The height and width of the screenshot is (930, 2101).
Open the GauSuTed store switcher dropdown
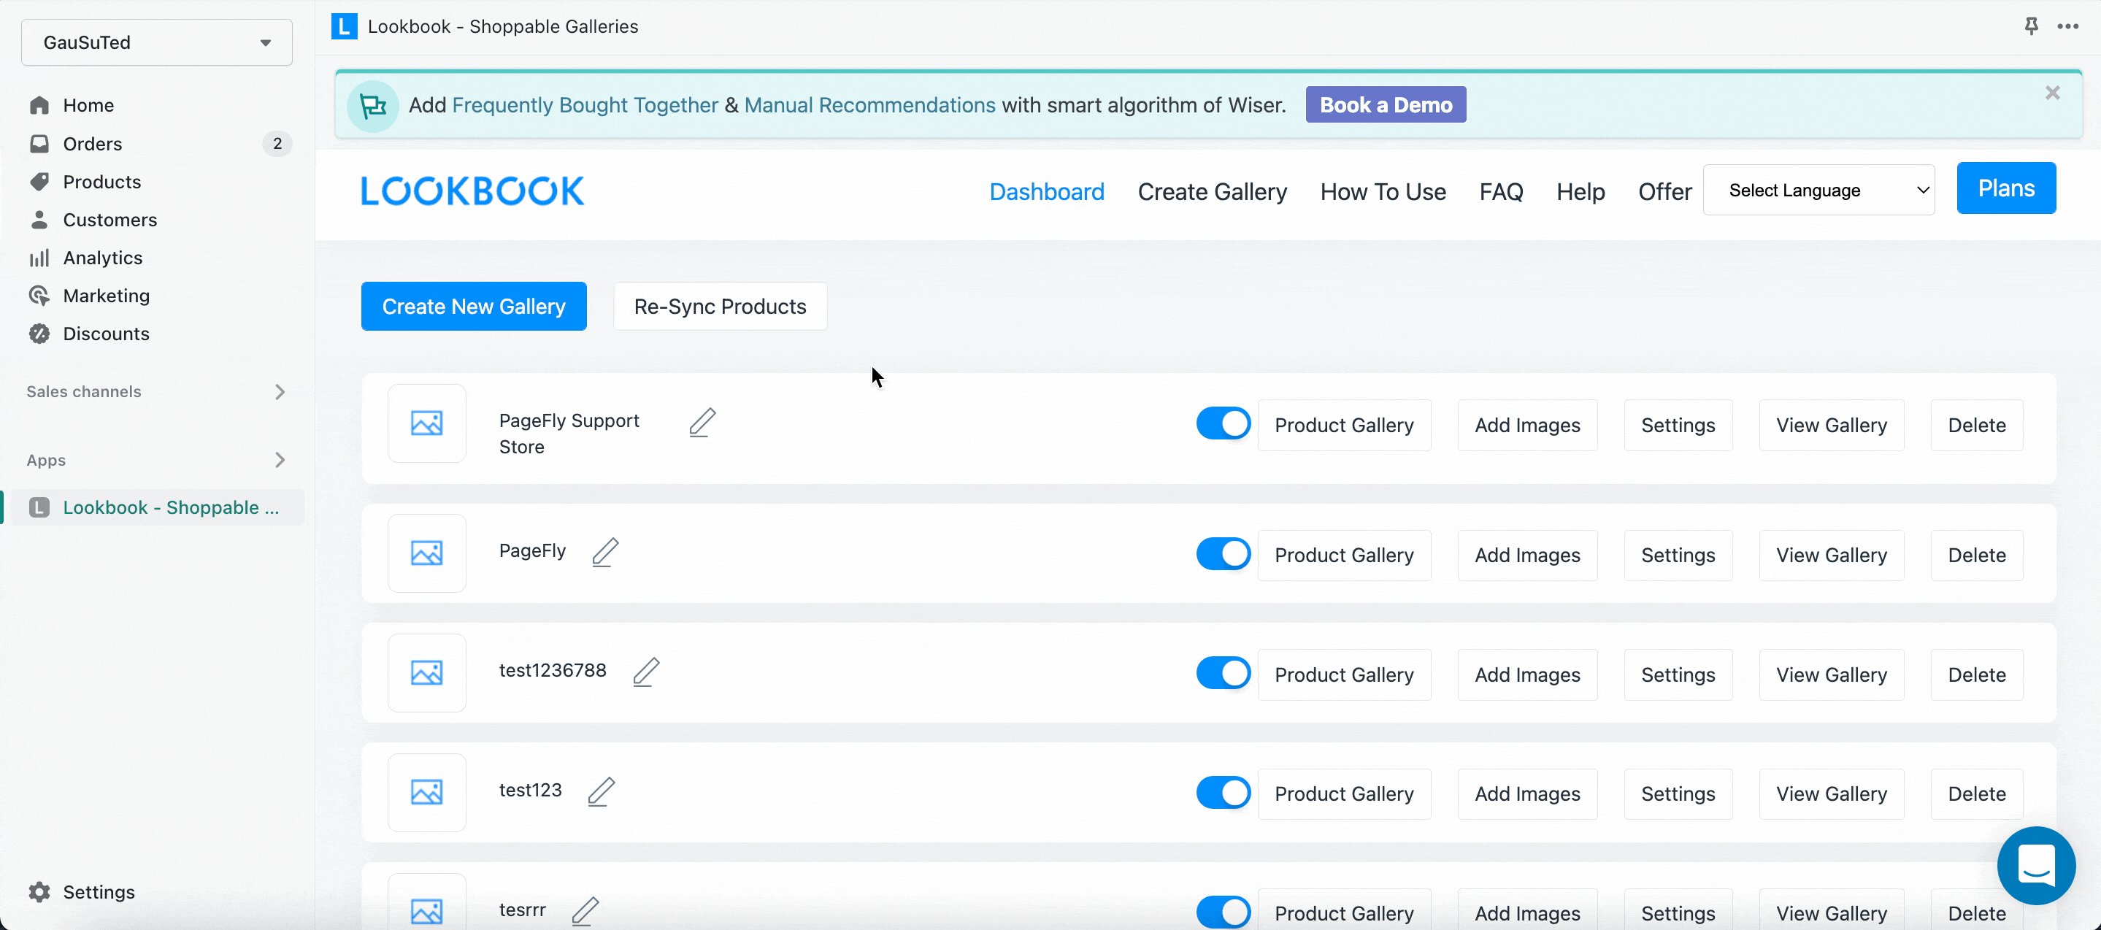(157, 42)
